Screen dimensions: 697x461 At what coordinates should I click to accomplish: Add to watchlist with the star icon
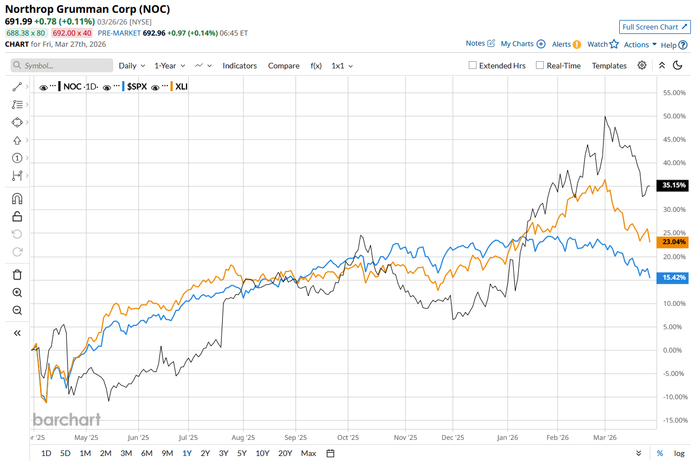tap(614, 44)
